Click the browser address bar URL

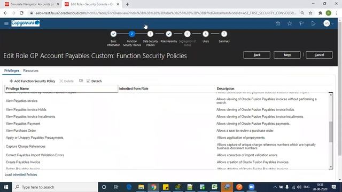pyautogui.click(x=166, y=13)
